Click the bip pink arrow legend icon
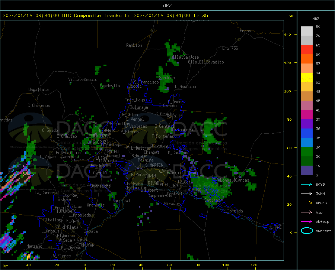The height and width of the screenshot is (270, 335). click(x=307, y=212)
